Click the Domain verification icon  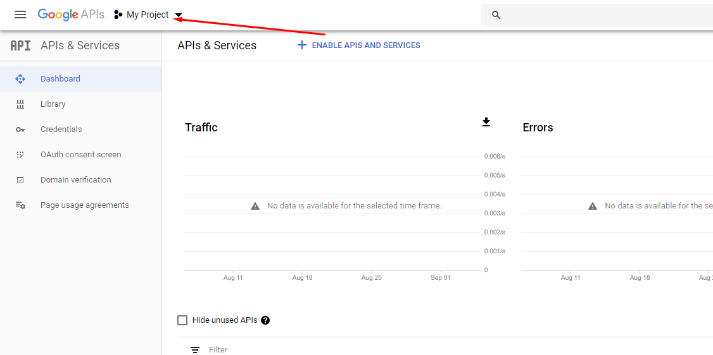click(20, 180)
